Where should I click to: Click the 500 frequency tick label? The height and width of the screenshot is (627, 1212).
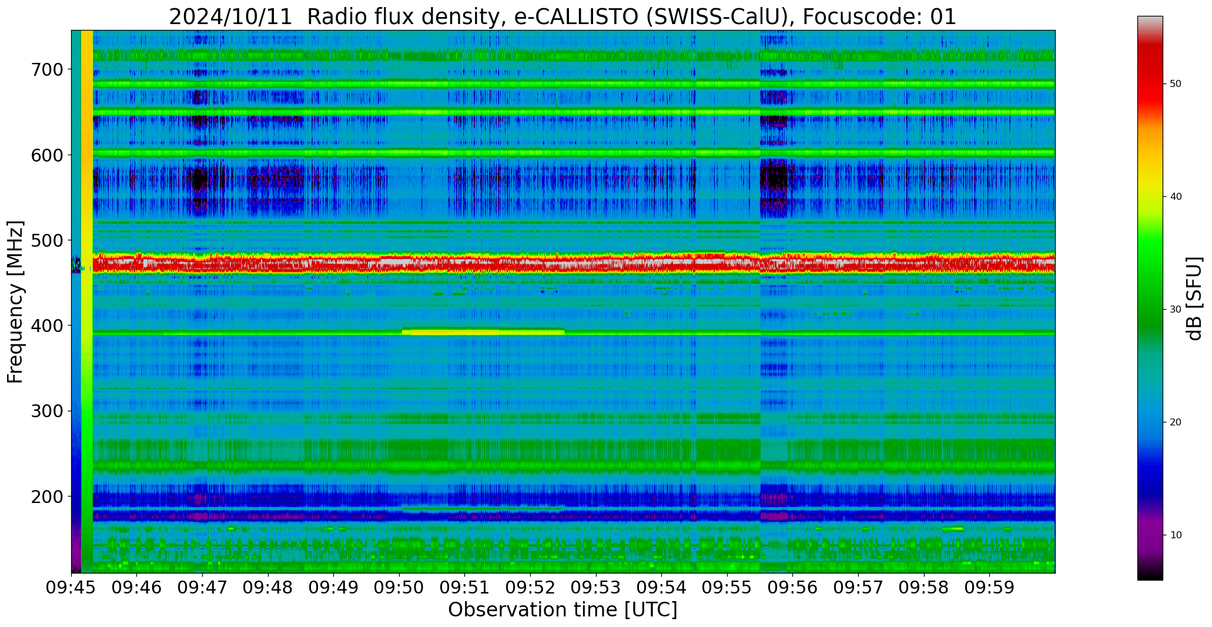tap(46, 240)
